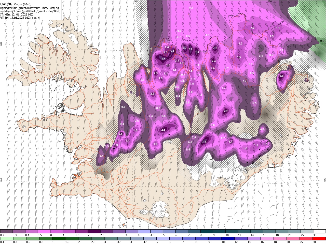Viewport: 326px width, 244px height.
Task: Pick the light pink 16 swatch in rain legend
Action: point(267,238)
